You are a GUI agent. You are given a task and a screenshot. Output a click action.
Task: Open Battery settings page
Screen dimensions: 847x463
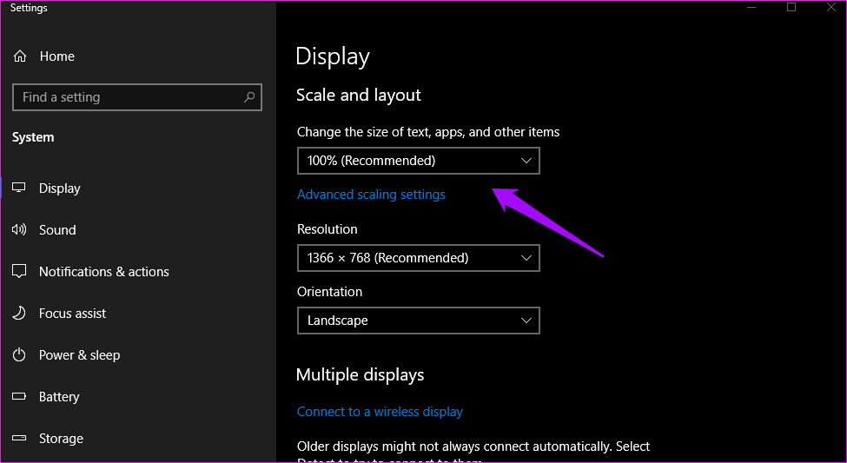pyautogui.click(x=59, y=397)
